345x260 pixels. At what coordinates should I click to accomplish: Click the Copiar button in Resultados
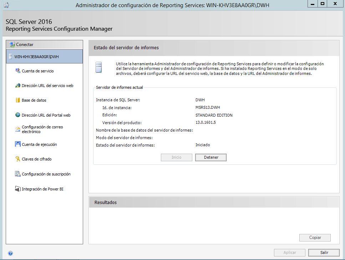[315, 238]
